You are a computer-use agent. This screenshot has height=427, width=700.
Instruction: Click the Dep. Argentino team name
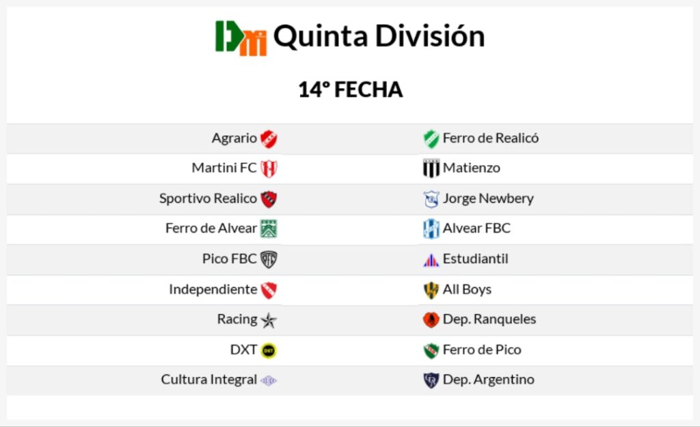(488, 379)
